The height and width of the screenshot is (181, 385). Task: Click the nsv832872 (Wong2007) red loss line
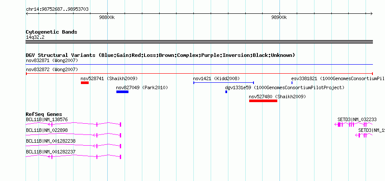199,74
